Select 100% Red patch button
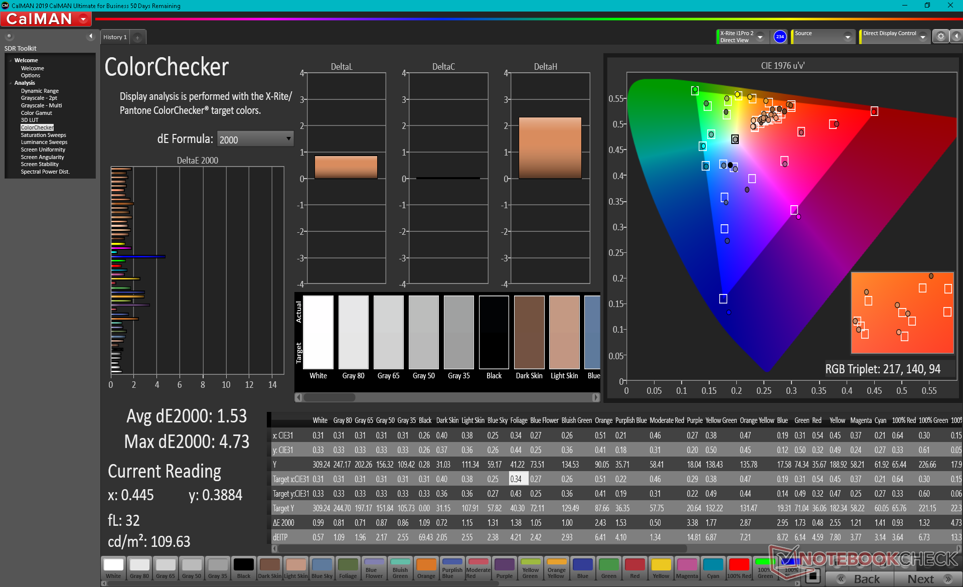This screenshot has width=963, height=587. pyautogui.click(x=739, y=568)
